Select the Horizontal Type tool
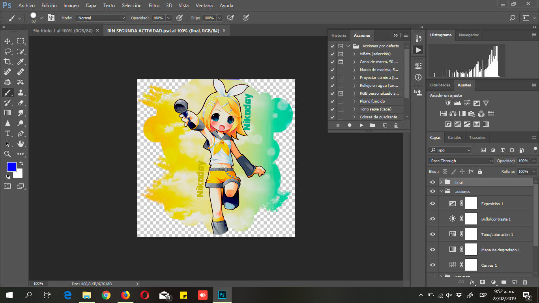539x303 pixels. tap(7, 133)
